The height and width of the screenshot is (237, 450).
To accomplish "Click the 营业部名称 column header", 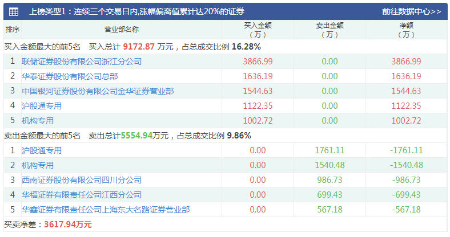I will click(x=122, y=30).
